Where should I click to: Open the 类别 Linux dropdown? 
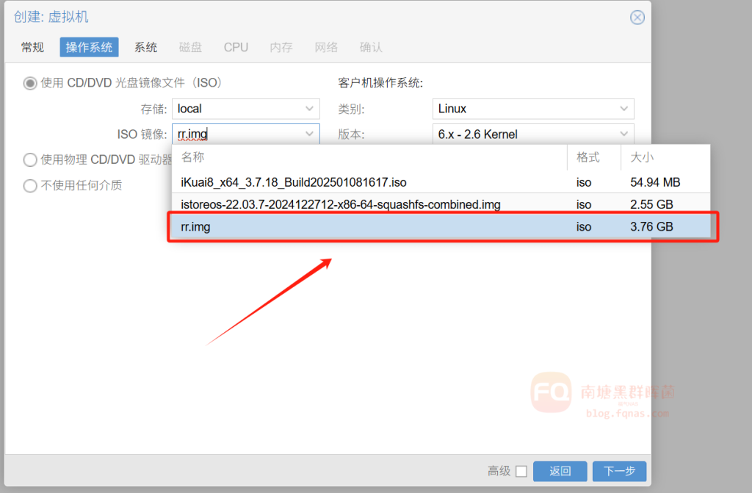tap(623, 109)
